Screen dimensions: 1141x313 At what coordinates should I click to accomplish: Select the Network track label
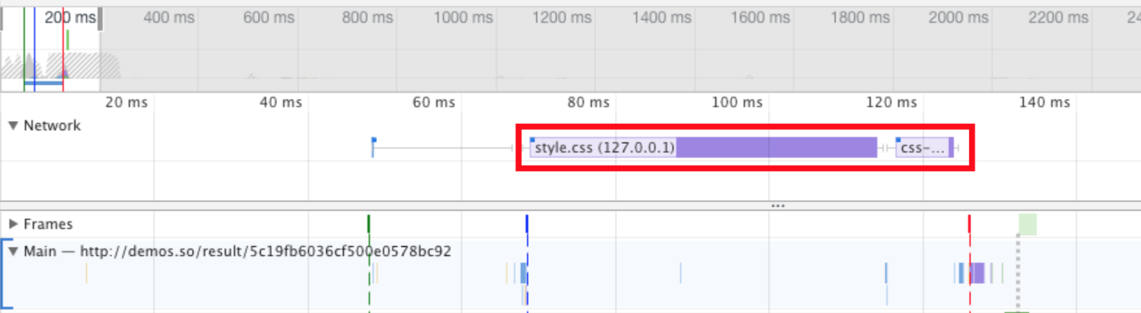point(52,126)
